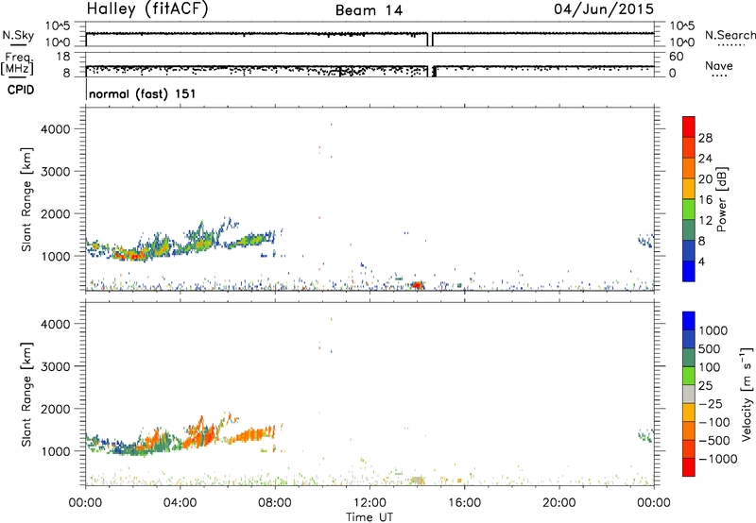The height and width of the screenshot is (523, 756).
Task: Click the 'Halley (fitACF)' plot title
Action: click(147, 8)
